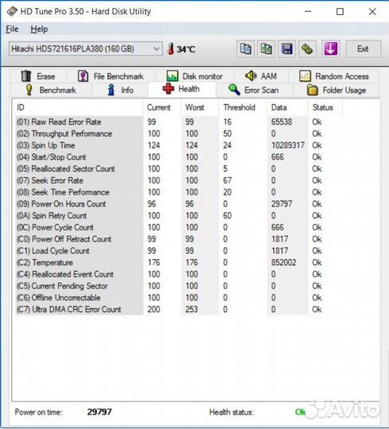Click the Status column header
The height and width of the screenshot is (429, 389).
coord(325,107)
